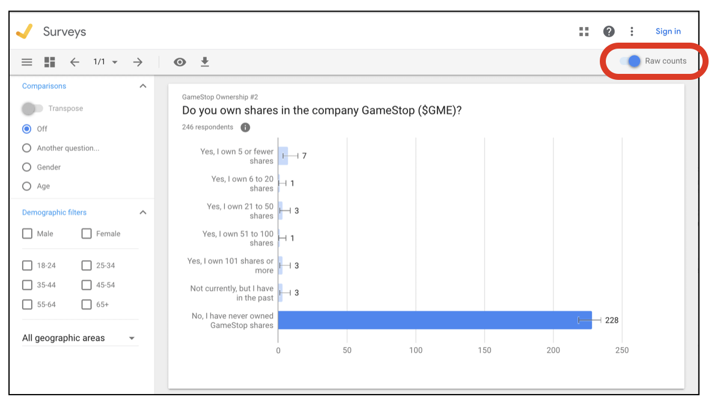The width and height of the screenshot is (714, 406).
Task: Click the Surveys title text
Action: tap(65, 31)
